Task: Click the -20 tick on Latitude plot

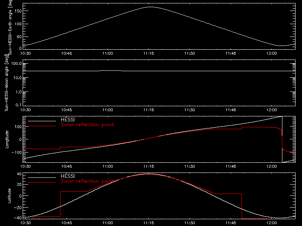Action: click(x=18, y=208)
